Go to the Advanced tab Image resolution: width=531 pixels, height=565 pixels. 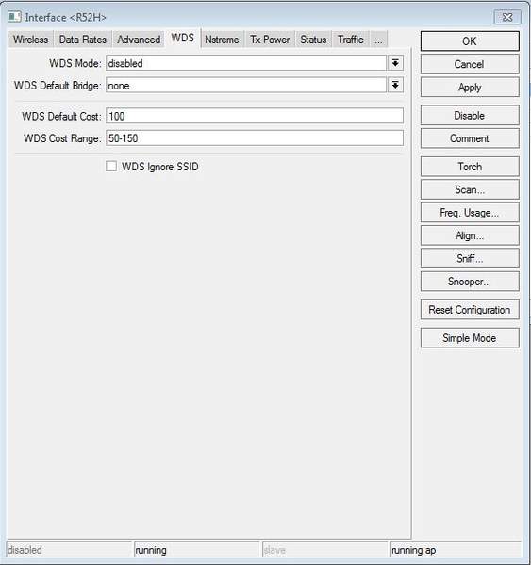click(x=139, y=40)
